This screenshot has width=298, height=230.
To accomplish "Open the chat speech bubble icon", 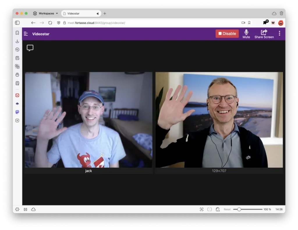I will coord(30,48).
